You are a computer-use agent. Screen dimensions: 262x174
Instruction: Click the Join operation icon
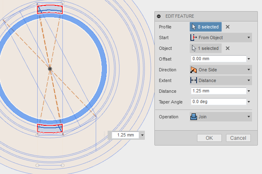pos(193,117)
